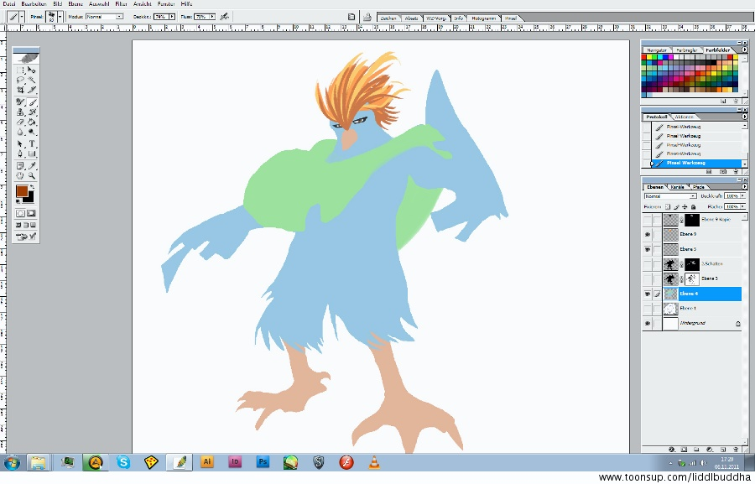Select the Pen tool

coord(20,154)
